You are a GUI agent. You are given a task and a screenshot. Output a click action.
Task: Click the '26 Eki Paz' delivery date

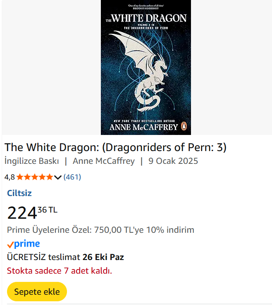(103, 257)
